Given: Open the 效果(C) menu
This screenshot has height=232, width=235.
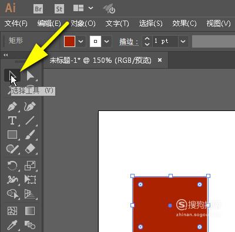Looking at the screenshot, I should [x=184, y=23].
